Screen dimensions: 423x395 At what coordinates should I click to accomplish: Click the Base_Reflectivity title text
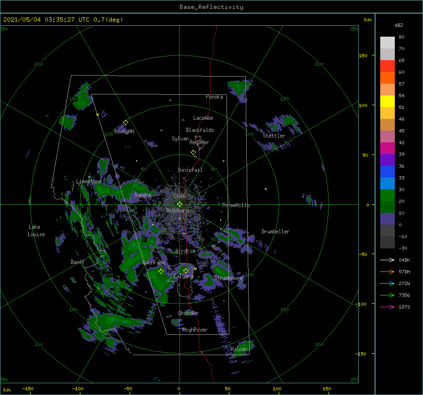[211, 7]
